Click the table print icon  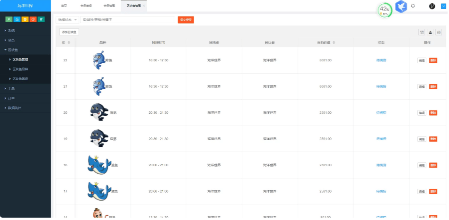click(x=439, y=32)
